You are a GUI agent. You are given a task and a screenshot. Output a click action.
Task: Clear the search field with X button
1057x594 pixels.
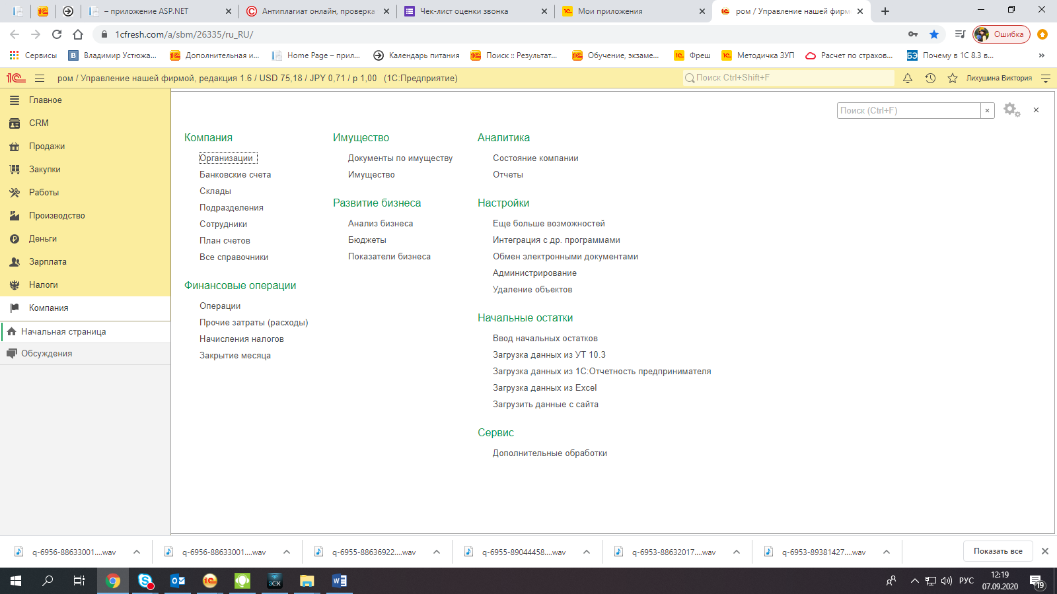pyautogui.click(x=987, y=110)
